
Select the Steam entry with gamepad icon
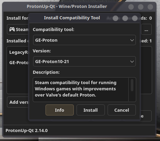pyautogui.click(x=18, y=29)
